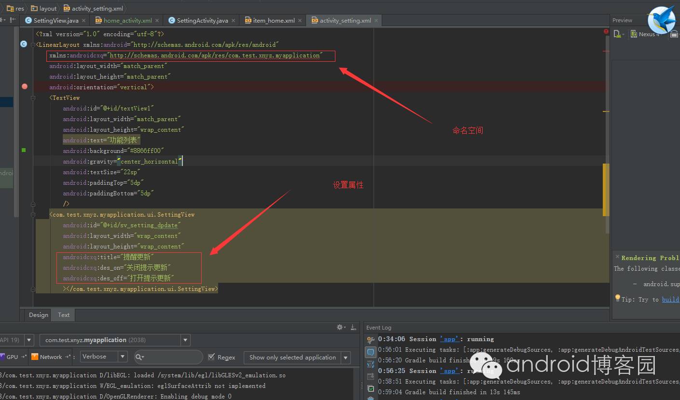Click the search magnifier history icon
680x400 pixels.
[140, 357]
